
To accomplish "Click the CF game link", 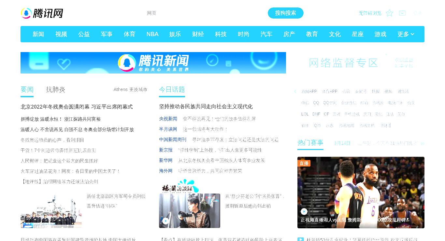I will pos(326,114).
